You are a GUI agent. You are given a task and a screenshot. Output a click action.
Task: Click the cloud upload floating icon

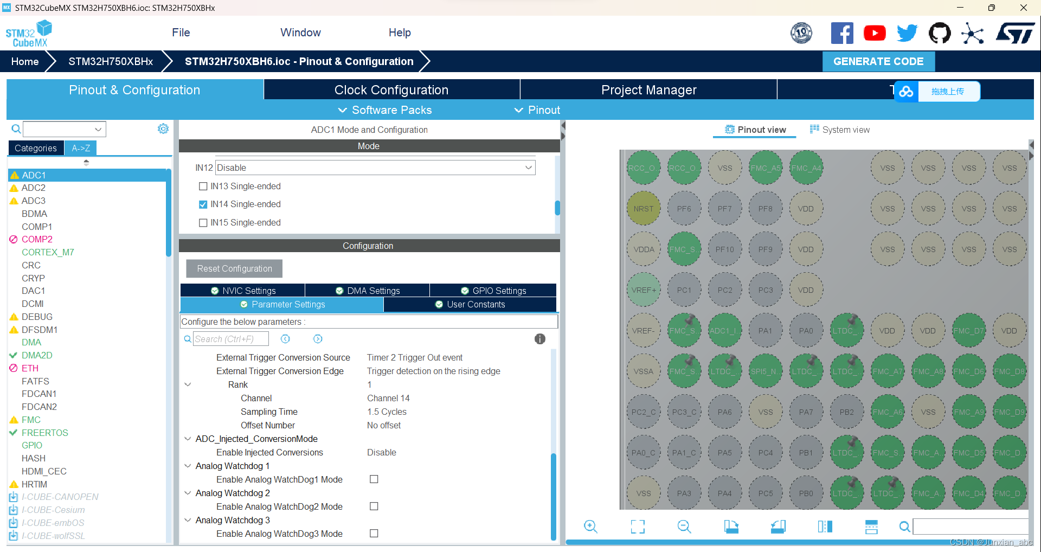coord(906,92)
